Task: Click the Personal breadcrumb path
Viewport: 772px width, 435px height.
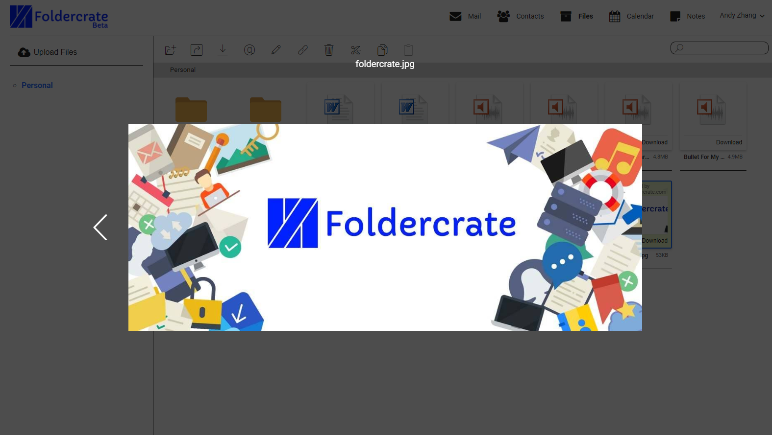Action: pos(183,70)
